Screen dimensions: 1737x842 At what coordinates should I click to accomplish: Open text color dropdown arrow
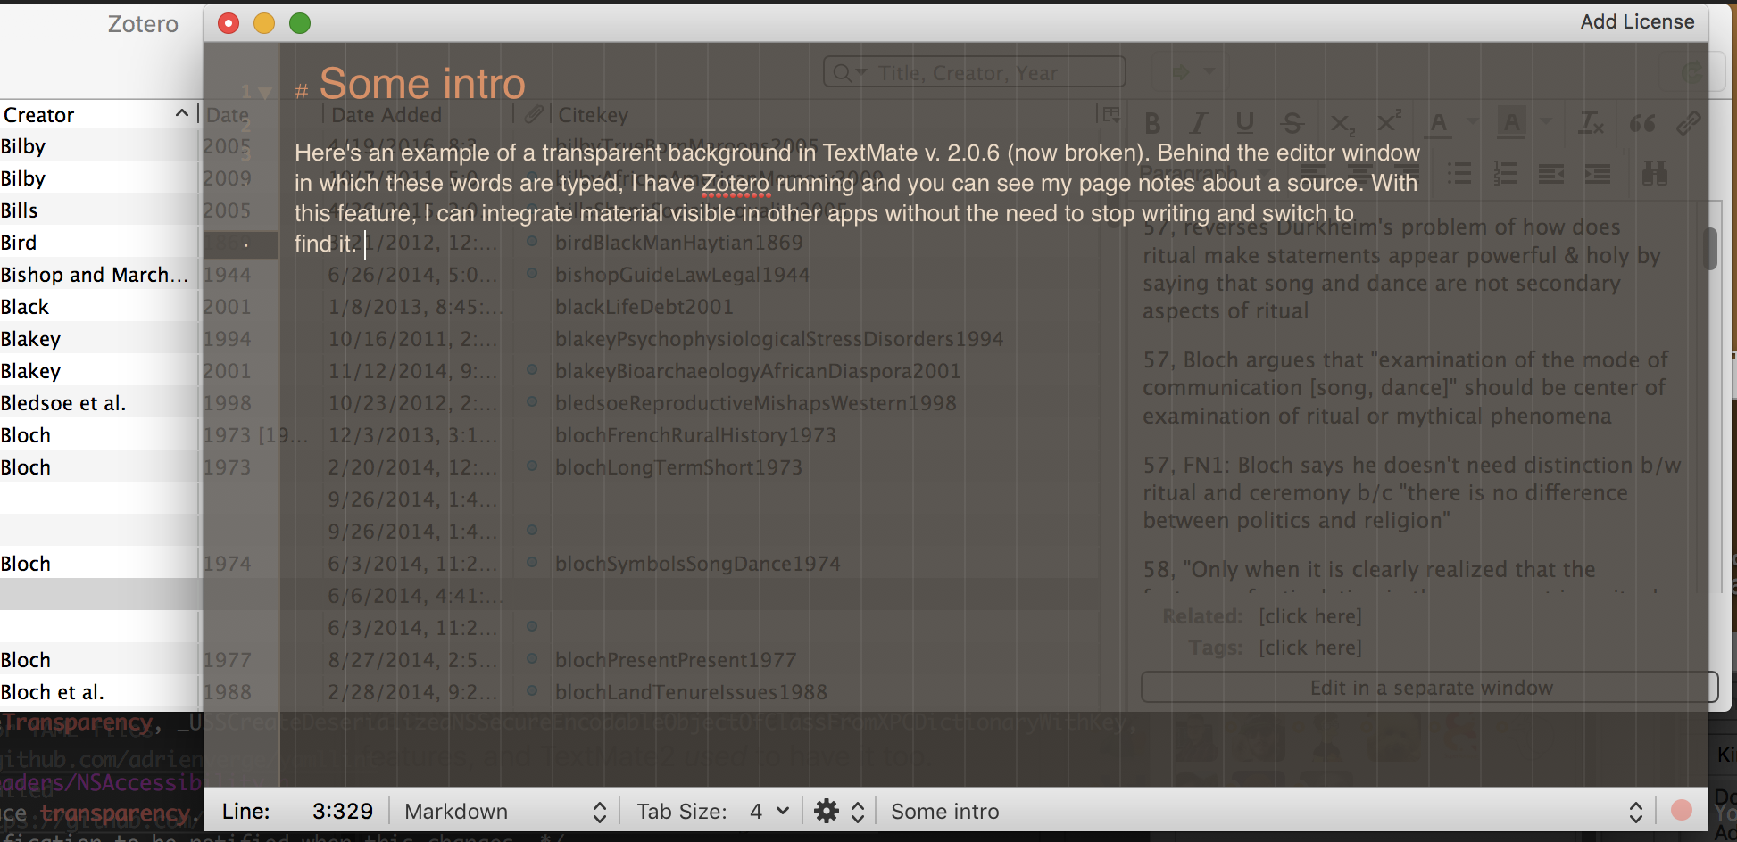1473,121
